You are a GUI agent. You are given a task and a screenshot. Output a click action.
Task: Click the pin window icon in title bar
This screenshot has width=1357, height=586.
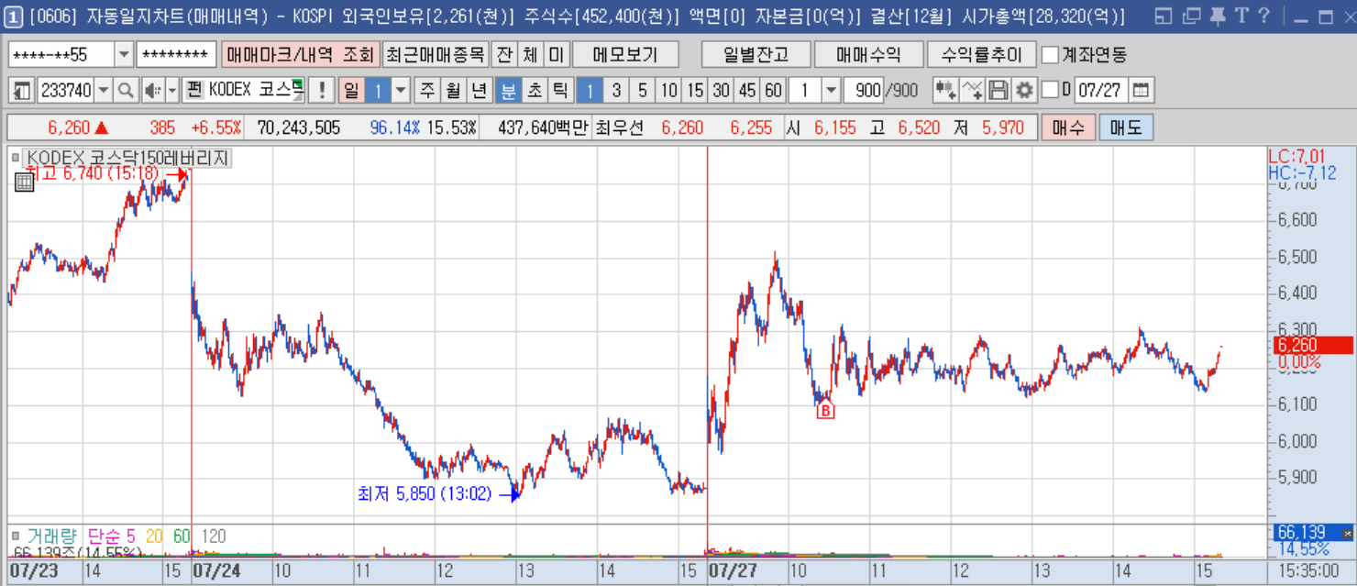(1217, 16)
